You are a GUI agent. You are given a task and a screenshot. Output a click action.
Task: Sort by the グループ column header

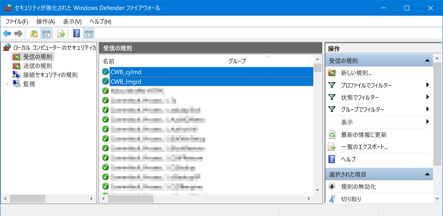pyautogui.click(x=268, y=61)
